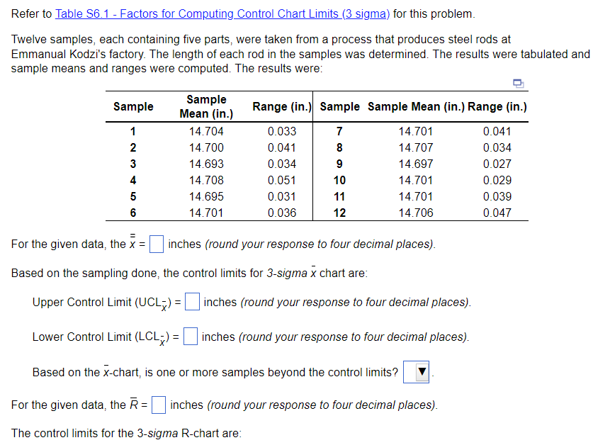The height and width of the screenshot is (445, 593).
Task: Click the answer choice control for the x-chart question
Action: point(416,371)
